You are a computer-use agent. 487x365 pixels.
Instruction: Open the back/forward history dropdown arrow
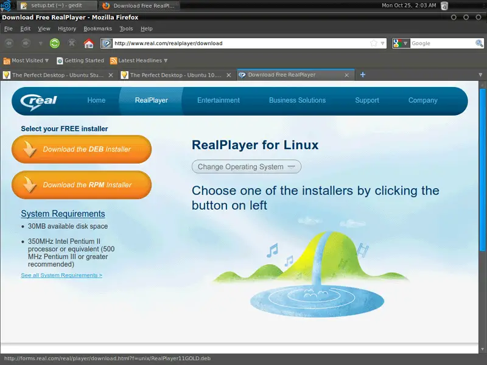pyautogui.click(x=40, y=43)
